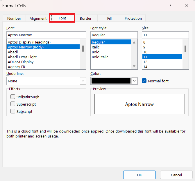Viewport: 195px width, 181px height.
Task: Select Regular font style
Action: (x=111, y=42)
